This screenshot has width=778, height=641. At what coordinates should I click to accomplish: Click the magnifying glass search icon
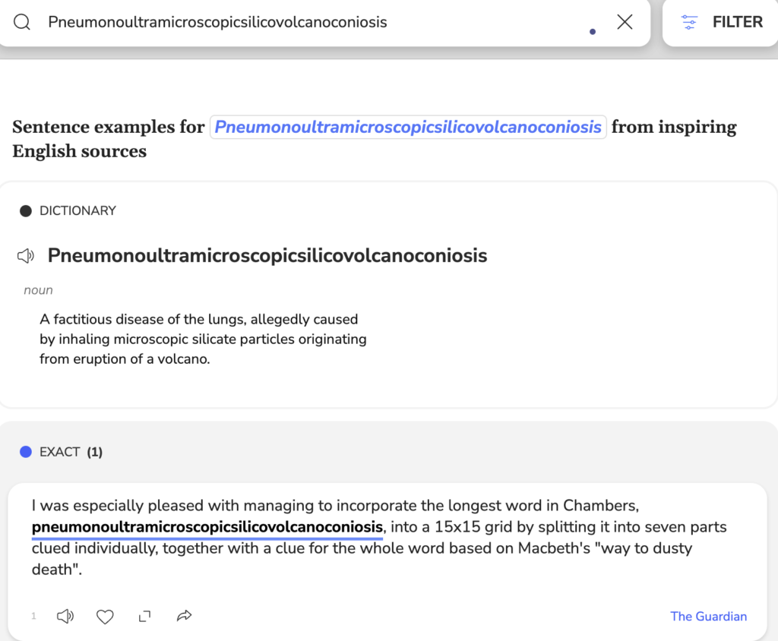(22, 22)
